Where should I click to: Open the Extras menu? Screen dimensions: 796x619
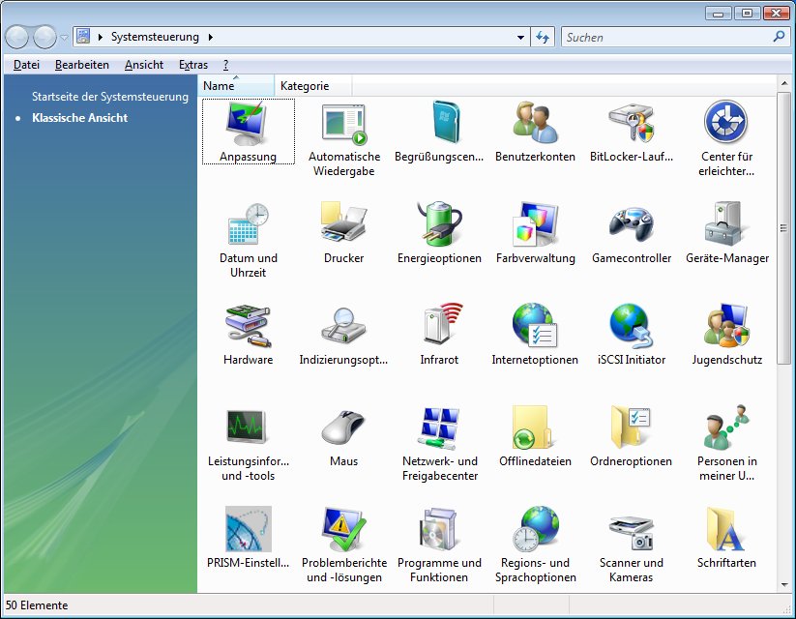pos(192,65)
